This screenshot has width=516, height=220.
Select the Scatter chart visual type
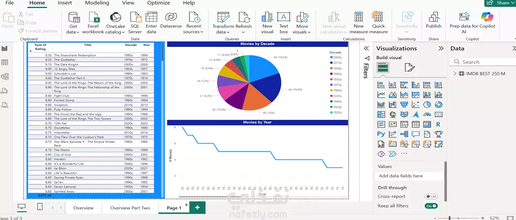tap(416, 104)
